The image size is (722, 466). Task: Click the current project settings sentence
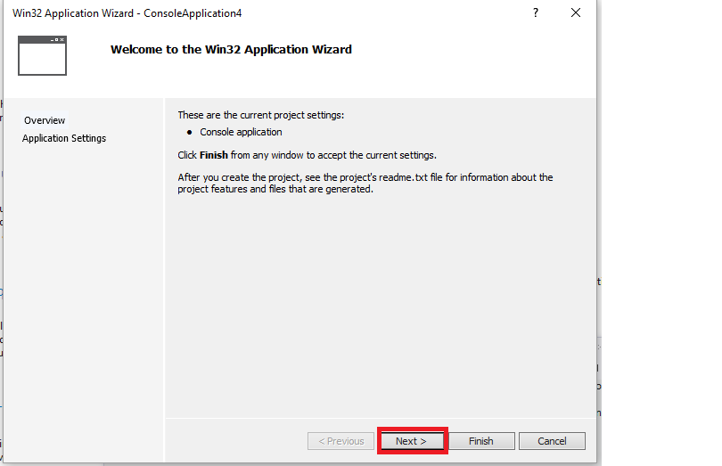[x=260, y=115]
